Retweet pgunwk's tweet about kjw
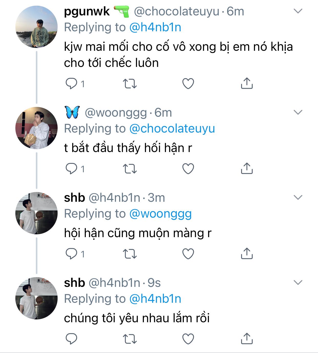The image size is (318, 353). pyautogui.click(x=130, y=84)
